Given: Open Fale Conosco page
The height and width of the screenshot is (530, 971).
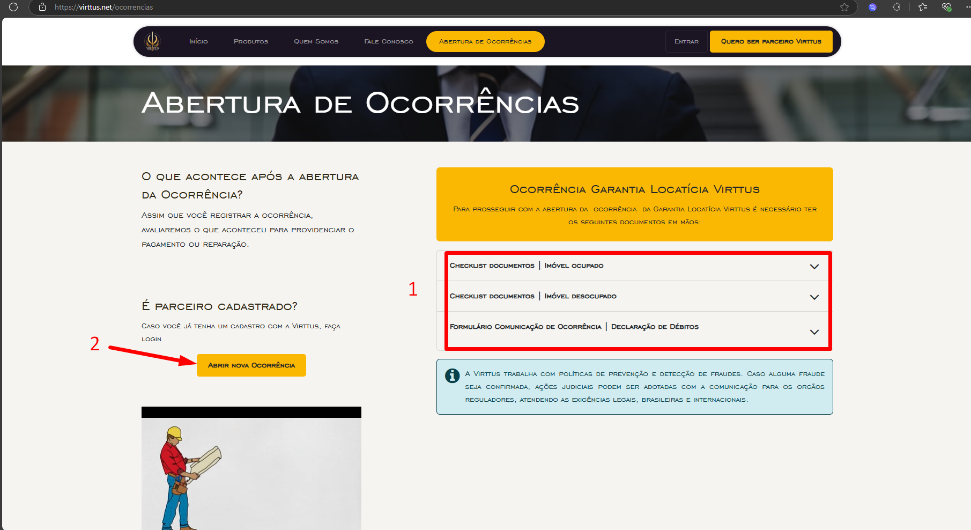Looking at the screenshot, I should click(389, 41).
